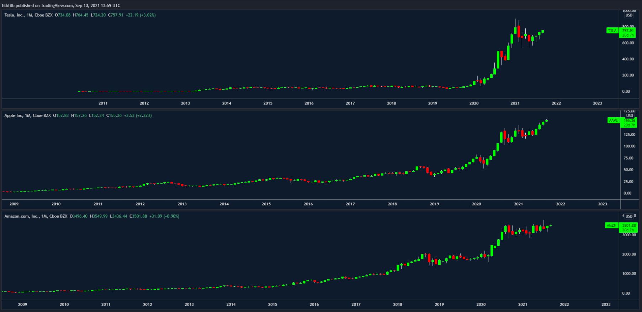Click the green AMZN ticker badge

611,225
